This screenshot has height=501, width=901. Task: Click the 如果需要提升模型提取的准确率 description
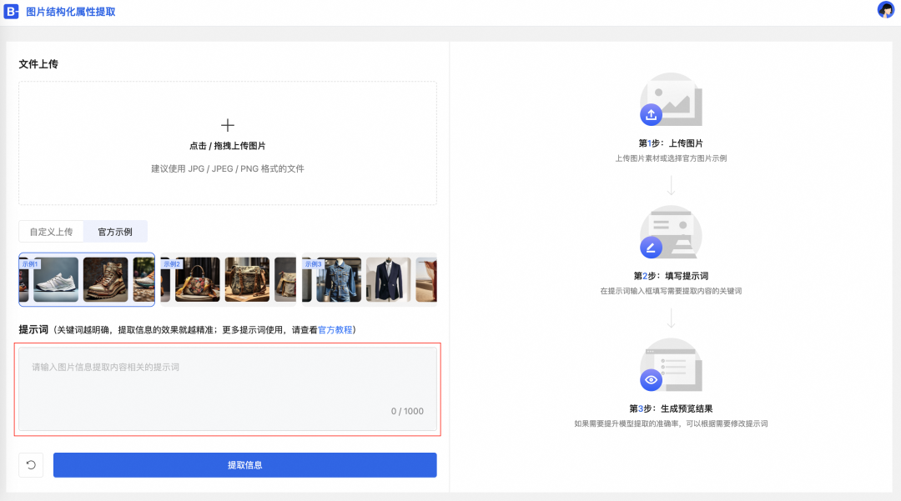click(671, 423)
